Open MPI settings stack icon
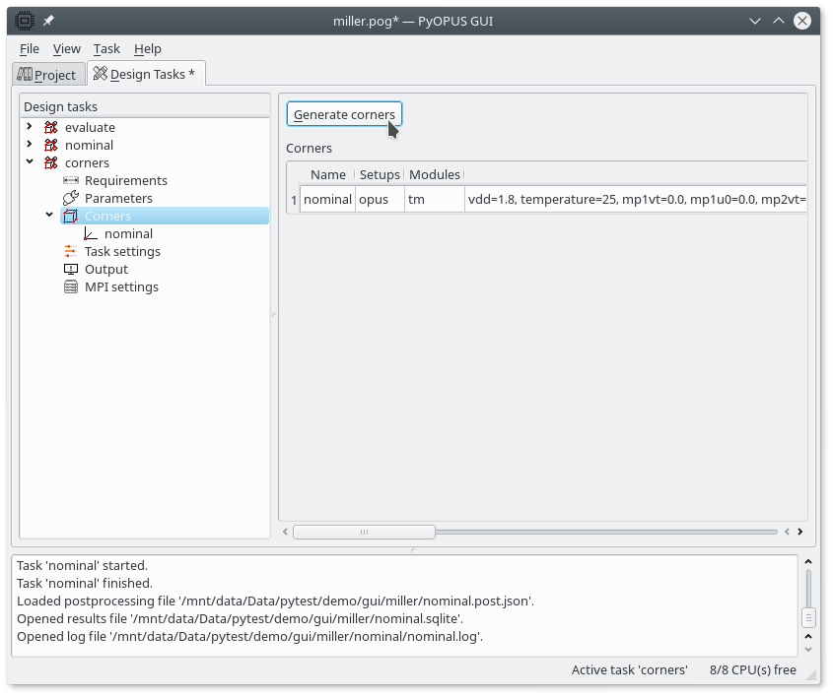 [x=71, y=286]
